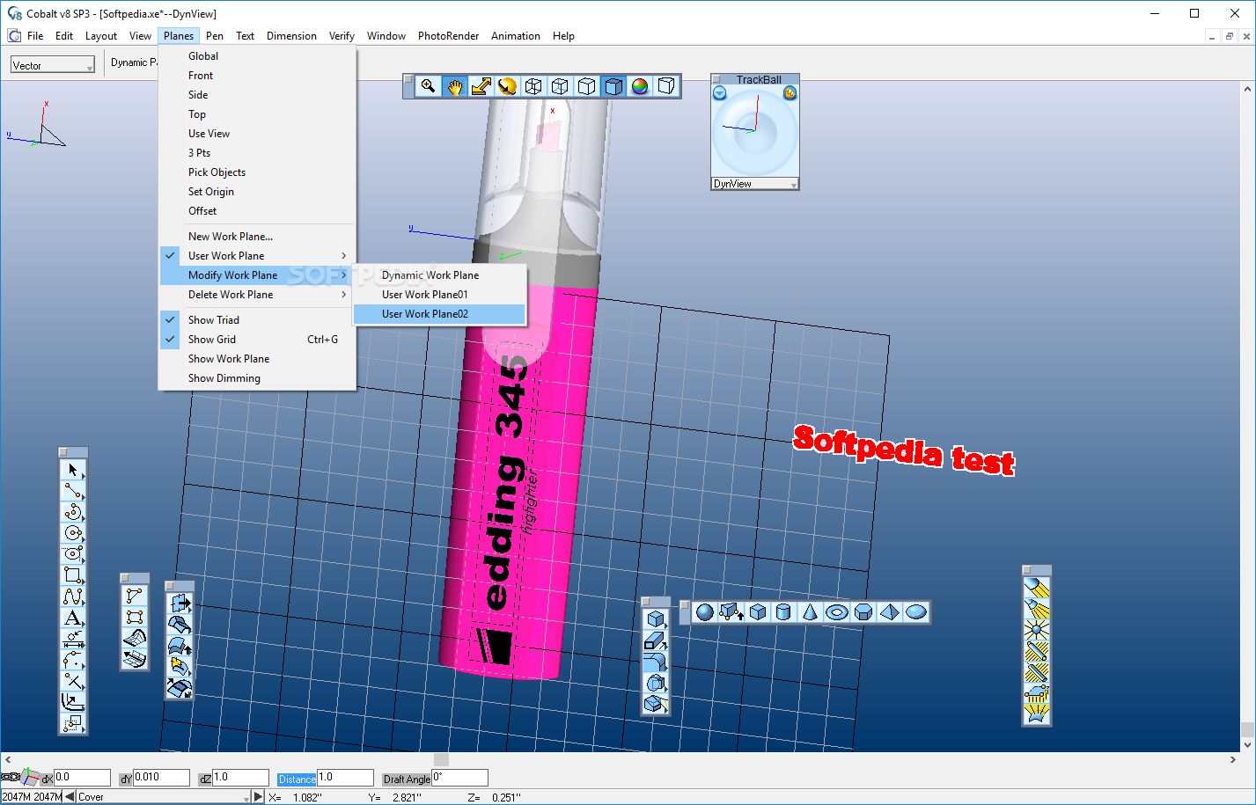Select the solid fillet edge tool
Image resolution: width=1256 pixels, height=805 pixels.
[x=655, y=662]
